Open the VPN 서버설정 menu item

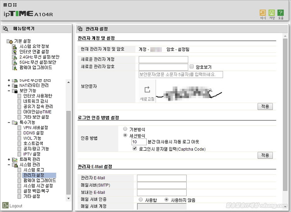[x=35, y=127]
